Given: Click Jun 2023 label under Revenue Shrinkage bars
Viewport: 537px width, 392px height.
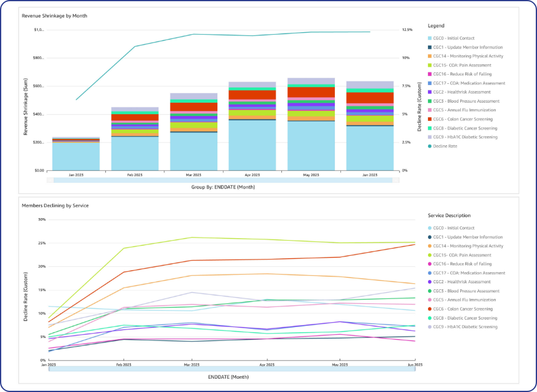Looking at the screenshot, I should tap(370, 175).
